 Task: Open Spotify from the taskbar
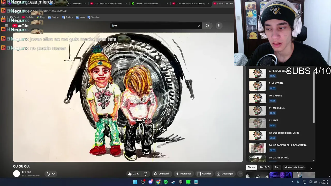pyautogui.click(x=165, y=182)
